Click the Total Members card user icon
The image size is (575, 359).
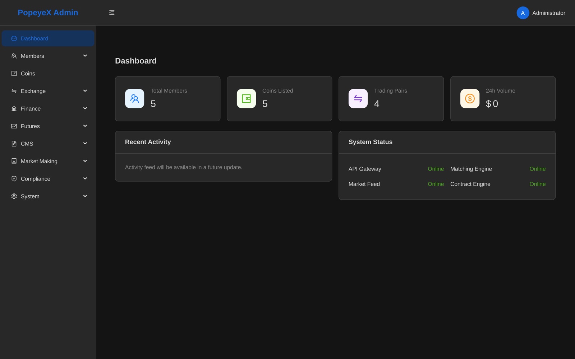point(134,98)
